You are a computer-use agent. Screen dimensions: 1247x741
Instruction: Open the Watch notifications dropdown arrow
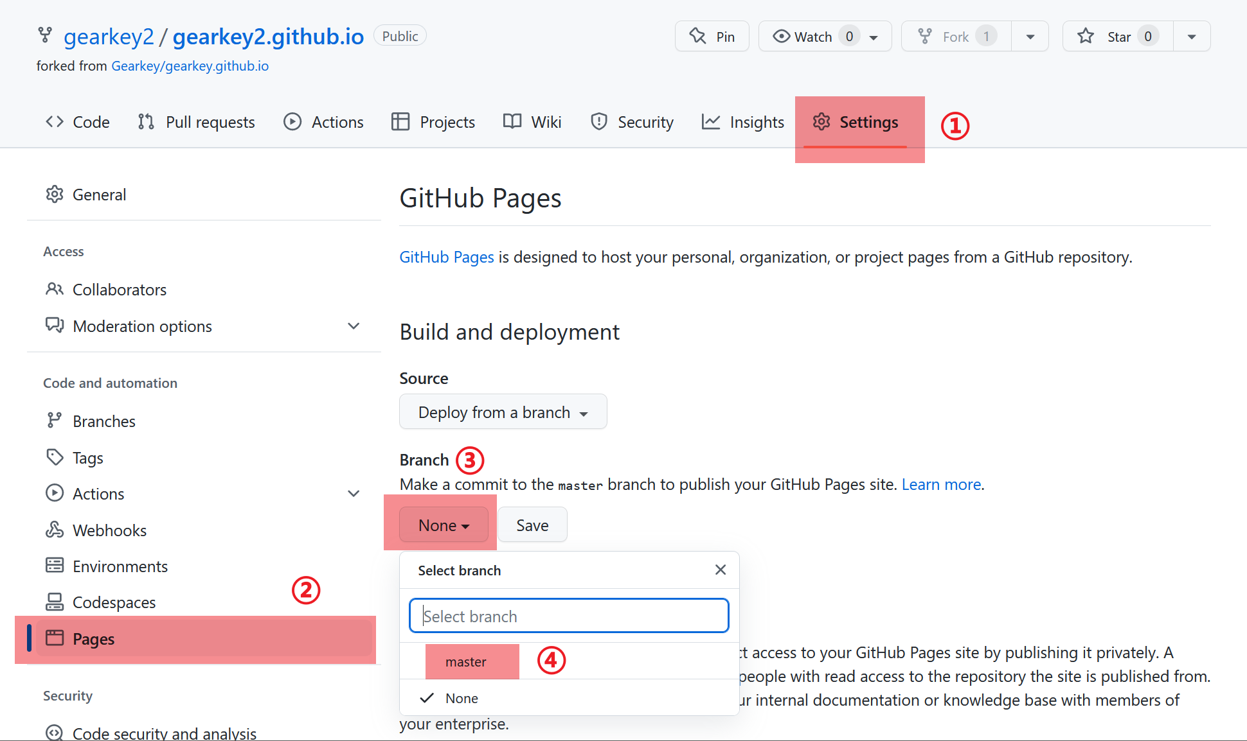coord(874,37)
